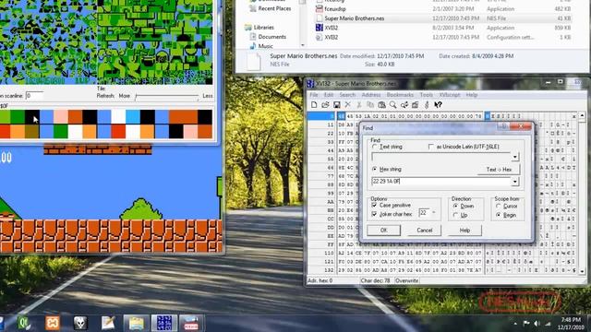
Task: Open the Address menu in XVI32
Action: (x=371, y=95)
